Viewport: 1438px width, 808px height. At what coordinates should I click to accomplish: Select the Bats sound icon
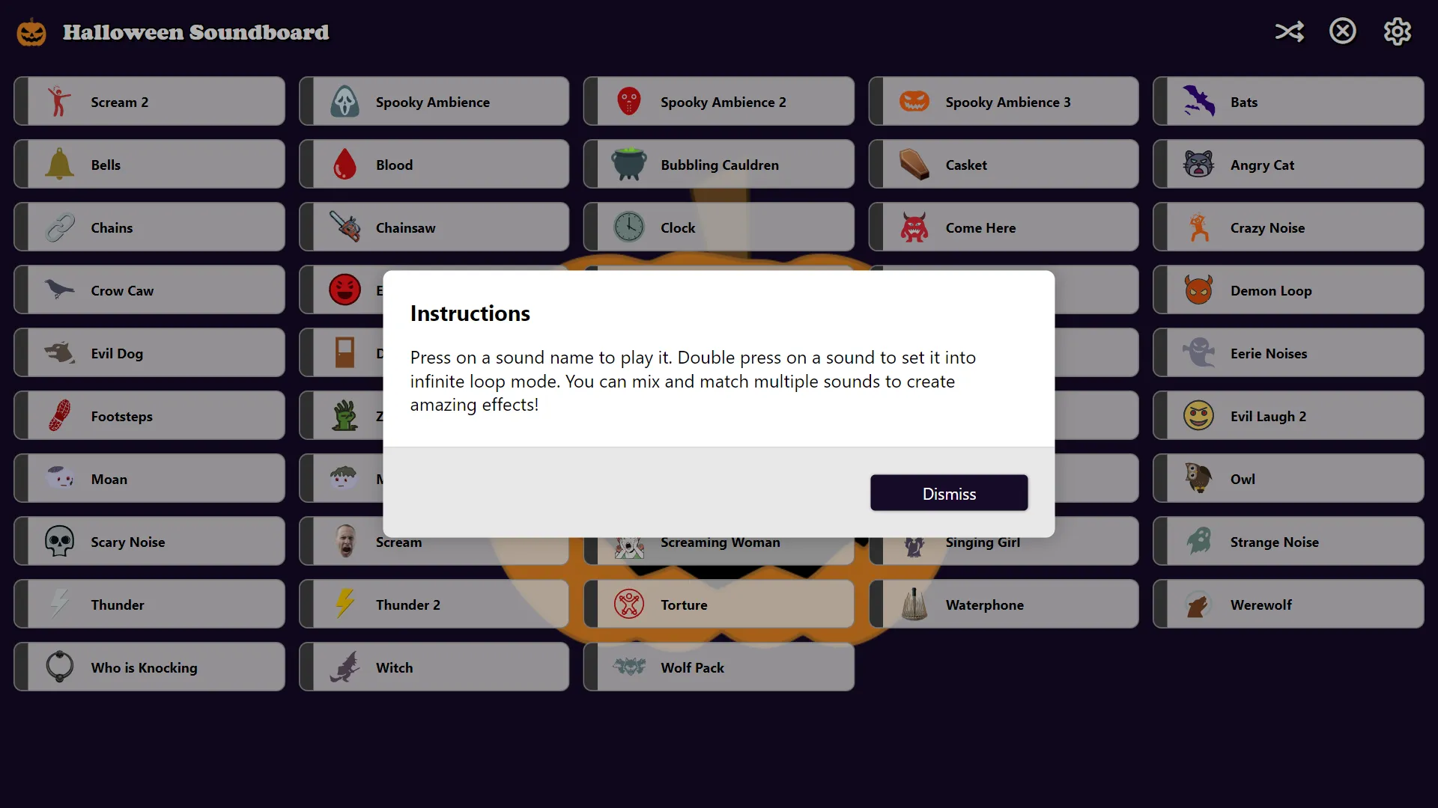[x=1198, y=101]
